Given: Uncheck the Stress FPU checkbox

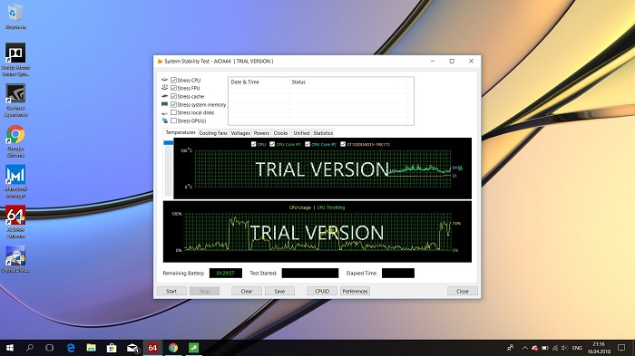Looking at the screenshot, I should [x=174, y=88].
